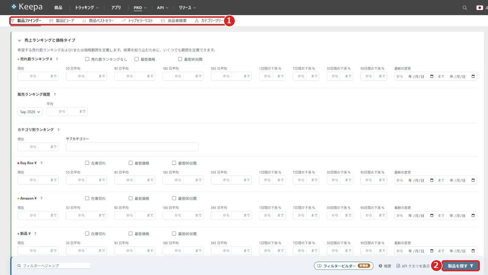This screenshot has width=488, height=275.
Task: Click the help icon beside 売れ筋ランキング #
Action: tap(57, 59)
